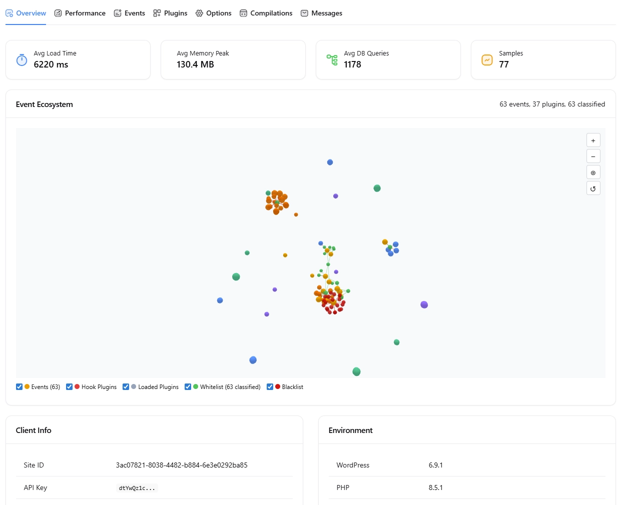Select the Site ID value text

pos(181,465)
